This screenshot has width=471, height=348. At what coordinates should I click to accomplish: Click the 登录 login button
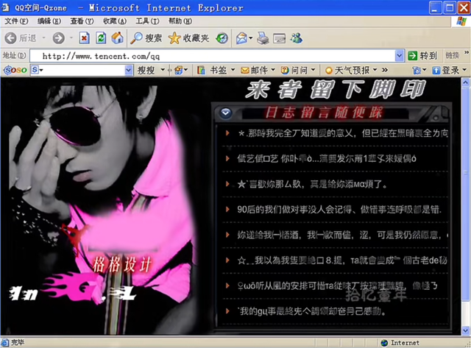[447, 70]
